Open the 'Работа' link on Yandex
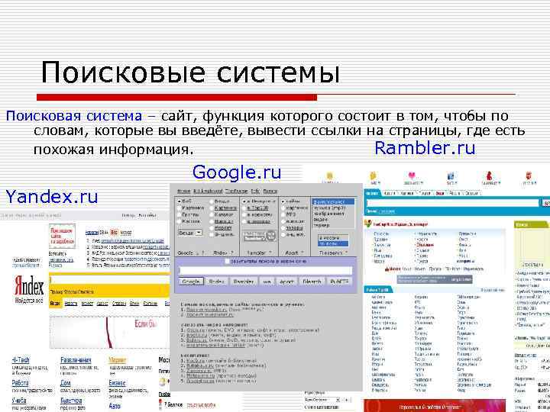 coord(21,383)
